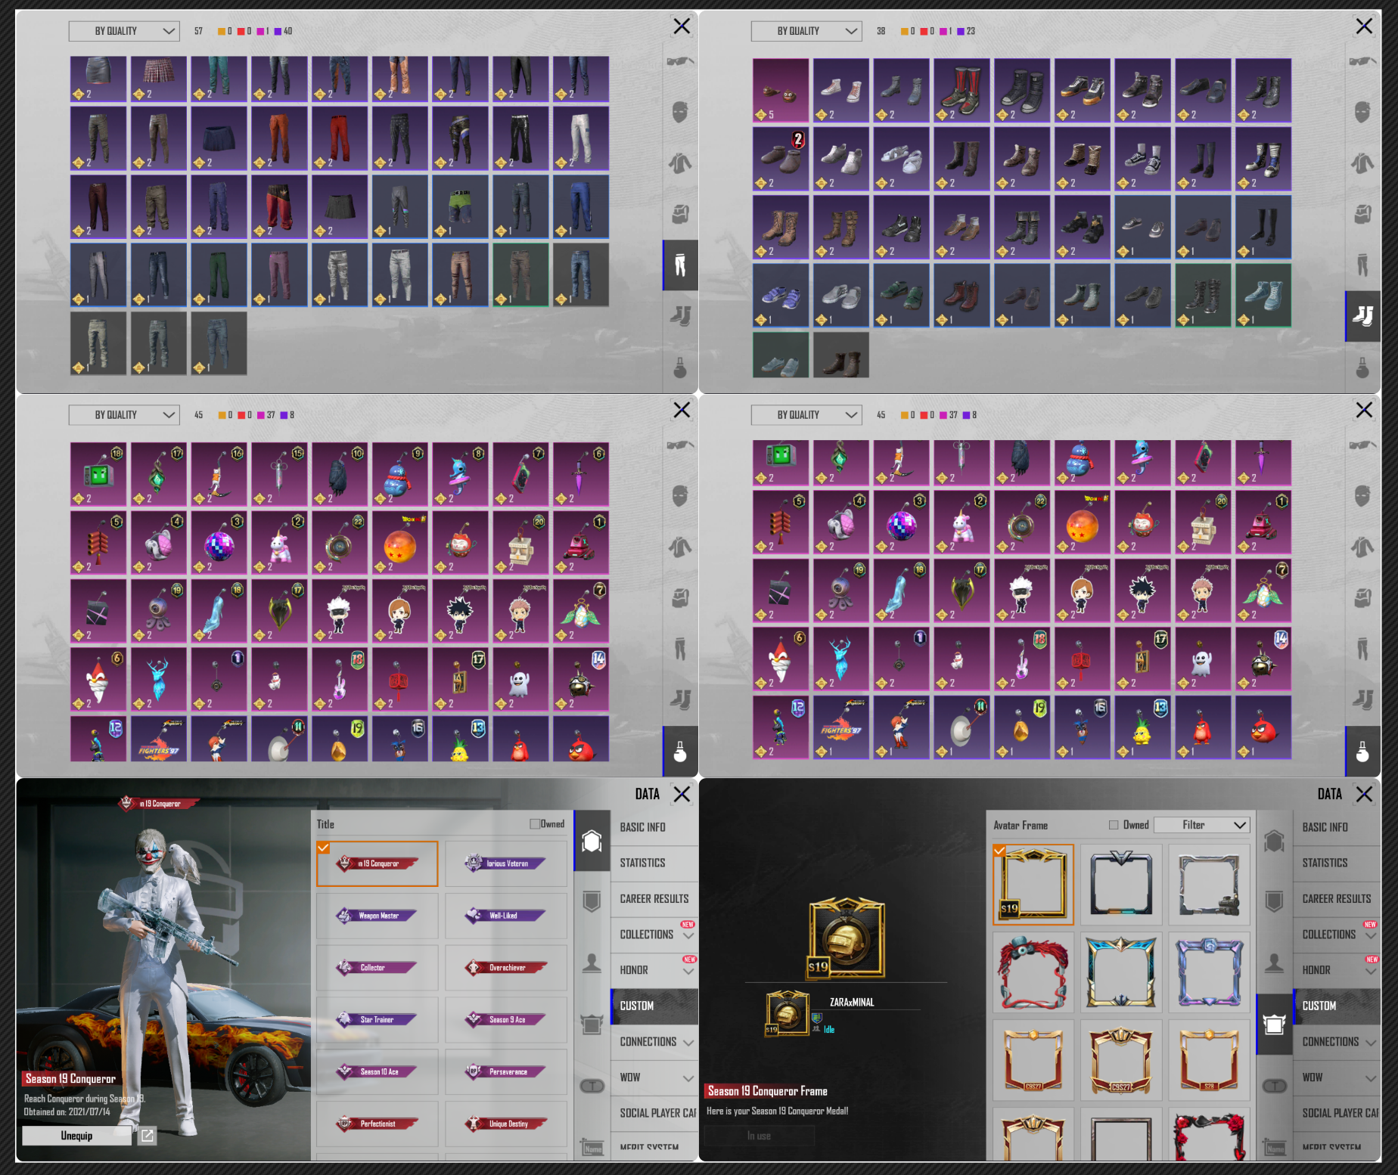This screenshot has height=1175, width=1398.
Task: Choose the Overachiever title
Action: pos(505,968)
